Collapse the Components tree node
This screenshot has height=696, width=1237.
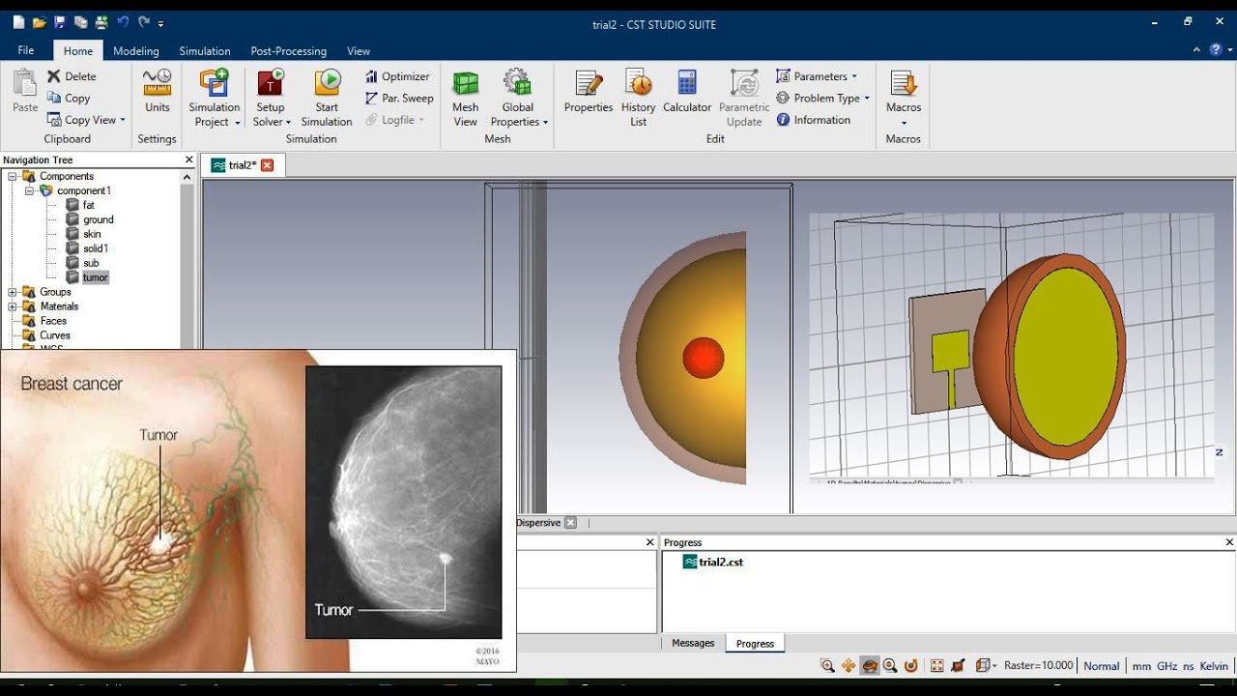(x=13, y=176)
